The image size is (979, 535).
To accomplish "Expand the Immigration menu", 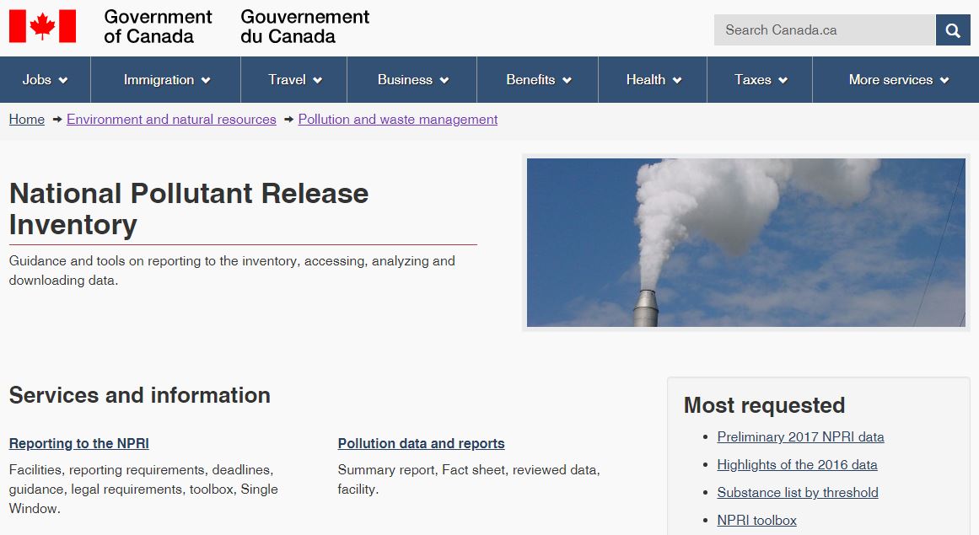I will pyautogui.click(x=166, y=80).
